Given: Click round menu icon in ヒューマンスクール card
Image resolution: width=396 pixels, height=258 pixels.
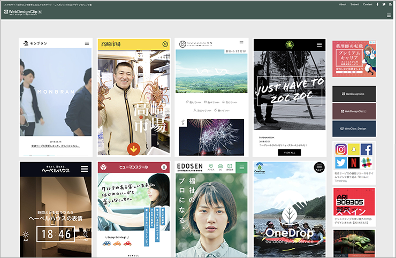Looking at the screenshot, I should tap(164, 167).
